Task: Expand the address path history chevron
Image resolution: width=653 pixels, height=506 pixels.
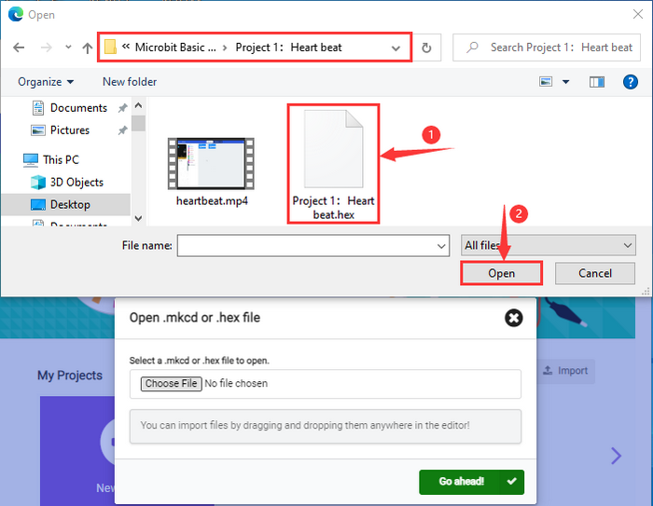Action: [x=396, y=48]
